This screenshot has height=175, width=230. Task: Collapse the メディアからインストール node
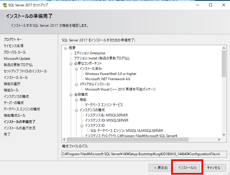click(76, 84)
